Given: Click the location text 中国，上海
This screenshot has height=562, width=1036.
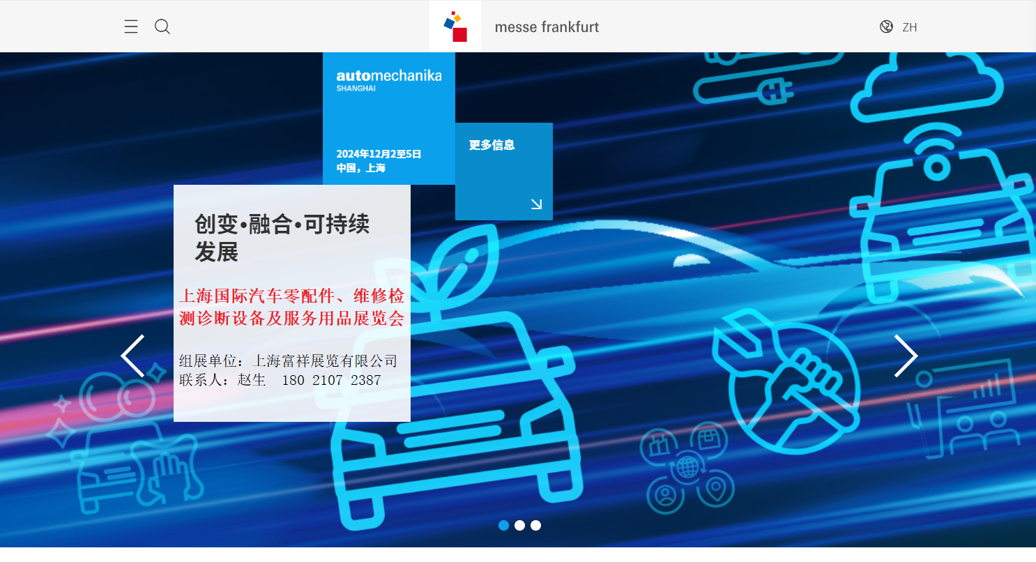Looking at the screenshot, I should point(360,168).
